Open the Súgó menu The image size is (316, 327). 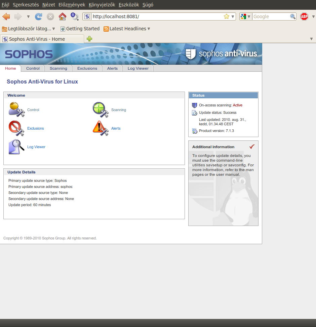tap(148, 5)
